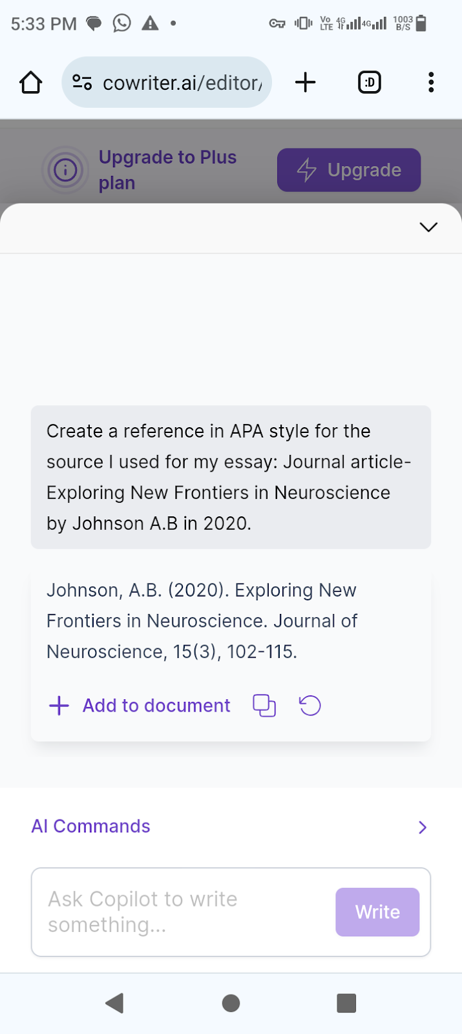Tap the Android recent apps square
Image resolution: width=462 pixels, height=1034 pixels.
coord(346,1003)
